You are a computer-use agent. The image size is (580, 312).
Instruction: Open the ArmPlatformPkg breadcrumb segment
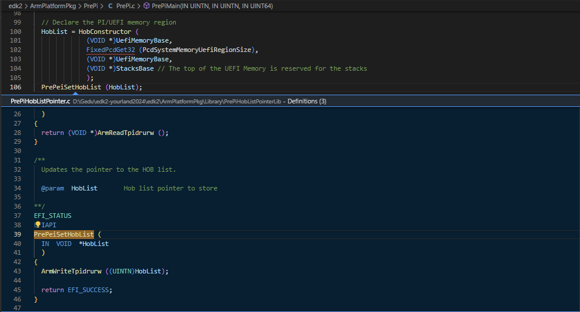[53, 6]
